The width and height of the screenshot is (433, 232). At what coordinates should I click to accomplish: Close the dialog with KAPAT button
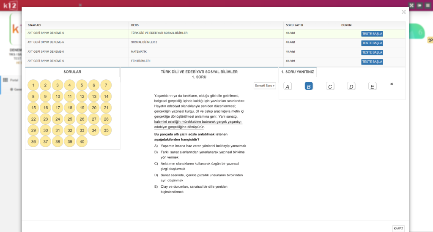point(398,229)
